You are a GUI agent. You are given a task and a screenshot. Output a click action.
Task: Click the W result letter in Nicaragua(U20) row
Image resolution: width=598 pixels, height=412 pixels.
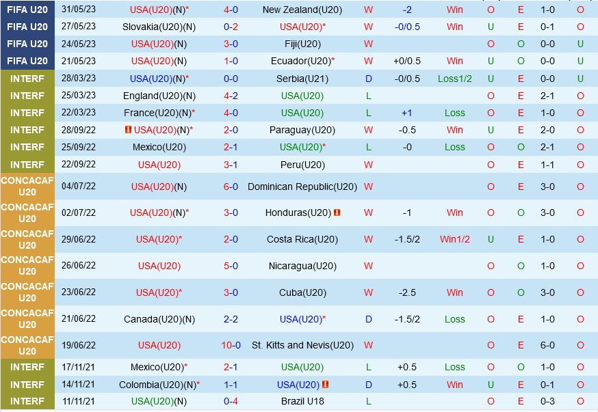(368, 266)
